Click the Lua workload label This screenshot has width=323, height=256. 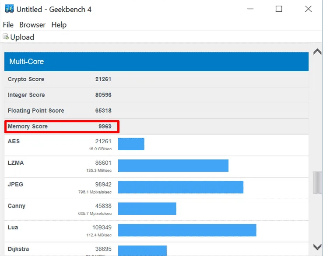click(x=13, y=228)
